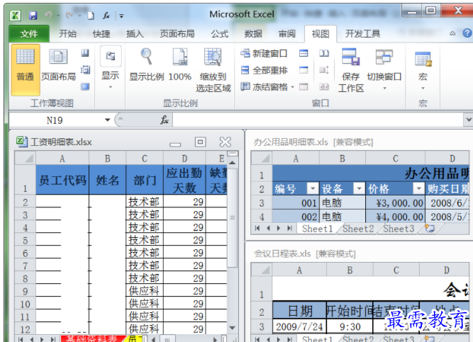Click insert worksheet icon in 办公用品明细表 window
This screenshot has width=473, height=342.
click(429, 229)
